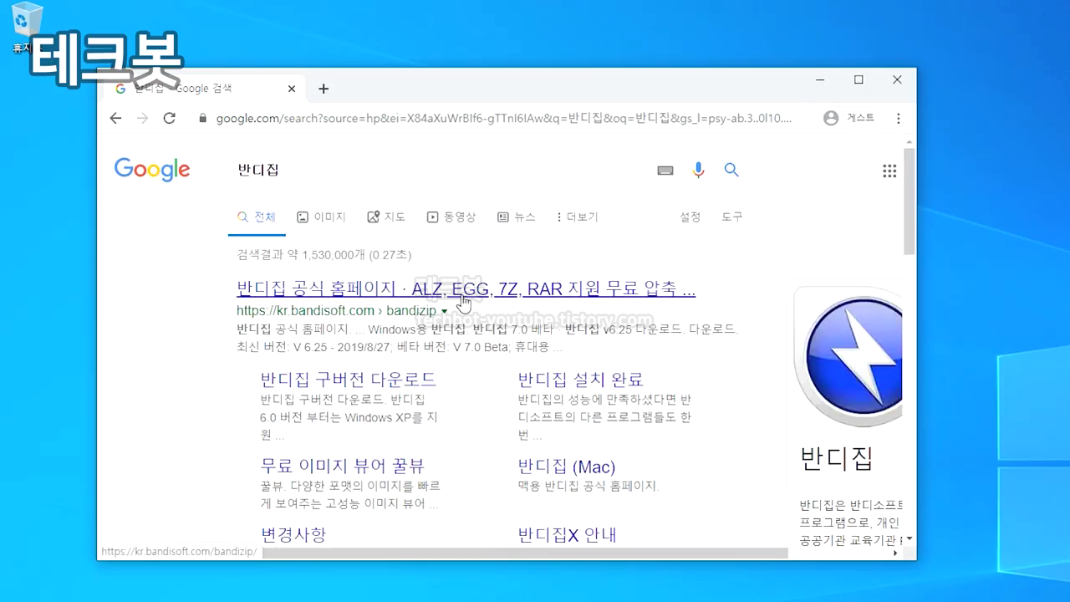Open Google apps grid icon
The width and height of the screenshot is (1070, 602).
click(x=889, y=171)
